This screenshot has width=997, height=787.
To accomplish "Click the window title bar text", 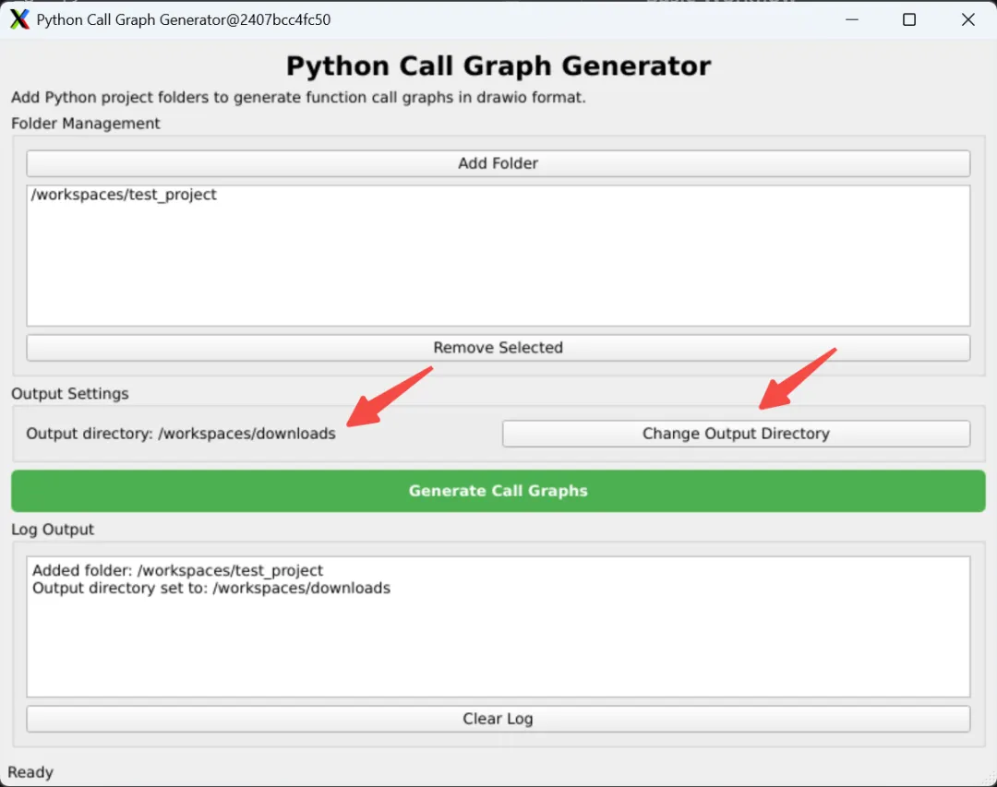I will (x=183, y=19).
